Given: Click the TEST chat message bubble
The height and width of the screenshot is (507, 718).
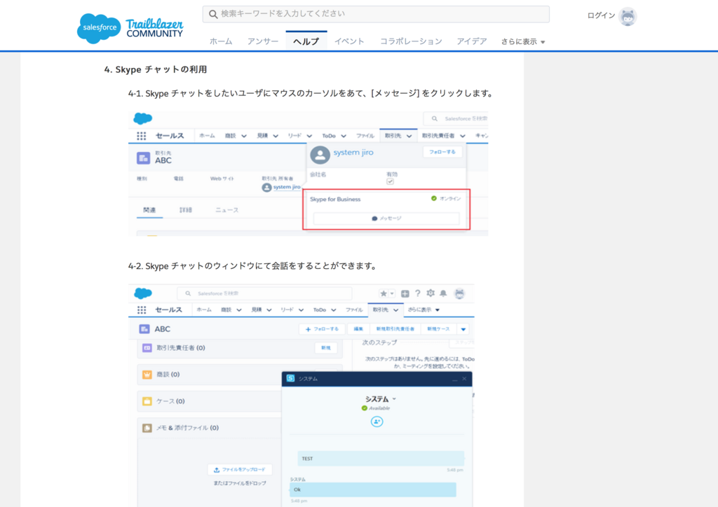Looking at the screenshot, I should coord(381,458).
